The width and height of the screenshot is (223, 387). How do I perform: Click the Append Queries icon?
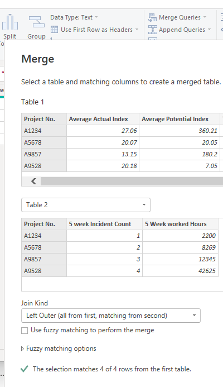click(152, 30)
